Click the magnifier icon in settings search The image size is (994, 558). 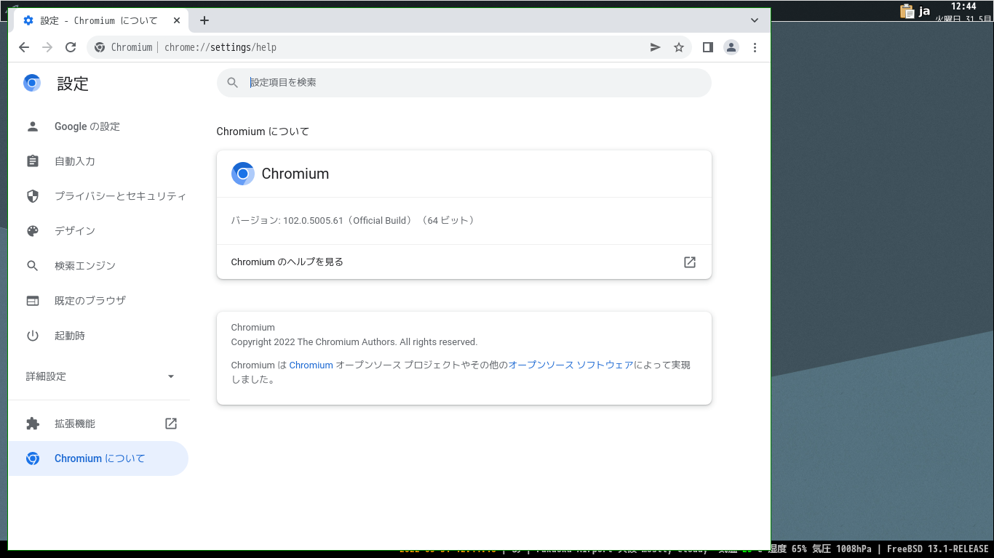(233, 83)
